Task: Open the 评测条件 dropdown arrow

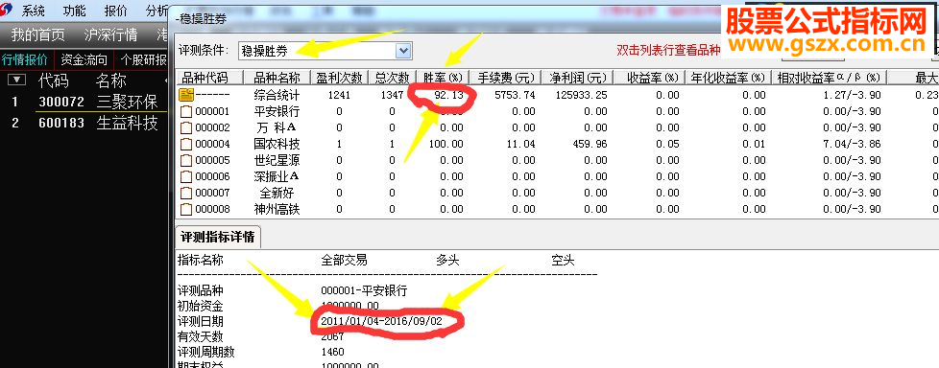Action: pos(403,50)
